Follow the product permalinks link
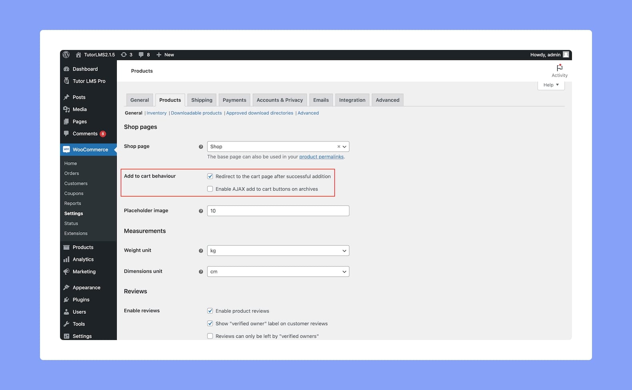 tap(321, 157)
